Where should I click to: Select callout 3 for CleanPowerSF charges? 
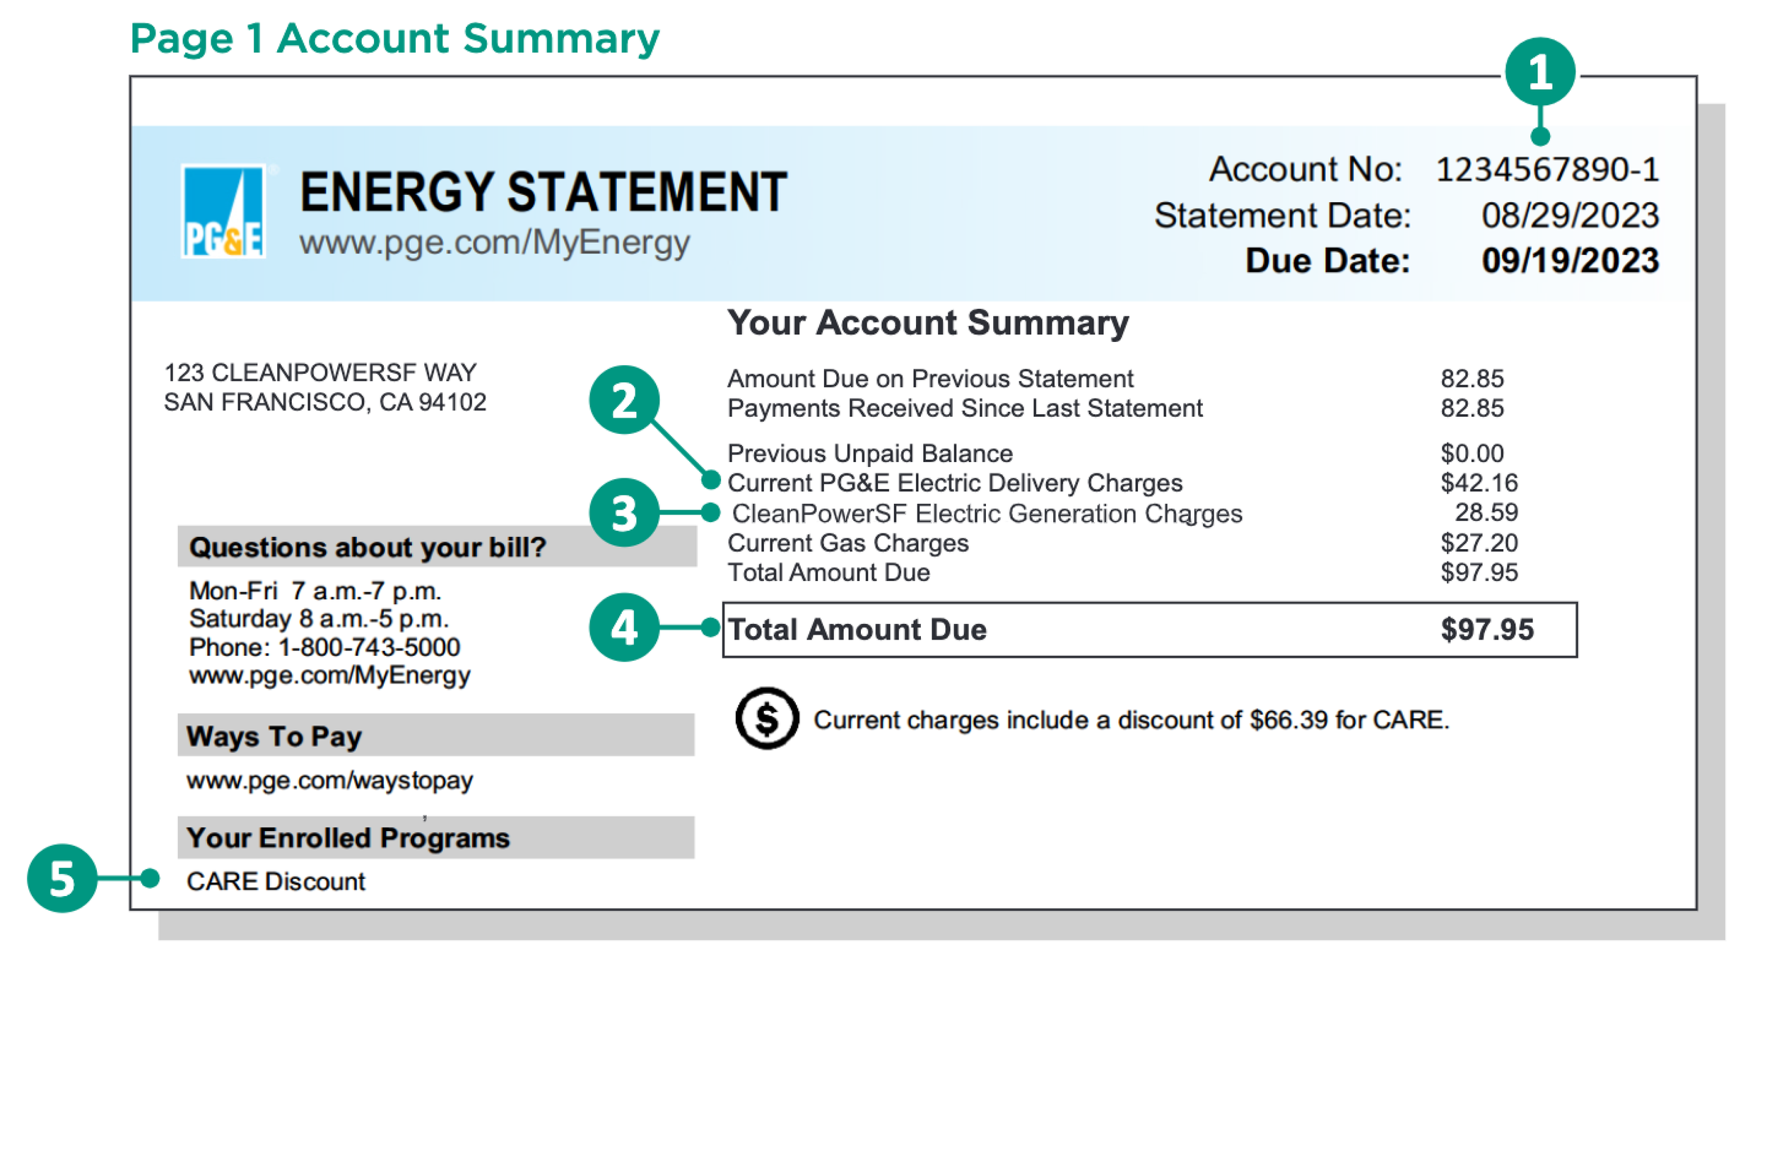[626, 513]
